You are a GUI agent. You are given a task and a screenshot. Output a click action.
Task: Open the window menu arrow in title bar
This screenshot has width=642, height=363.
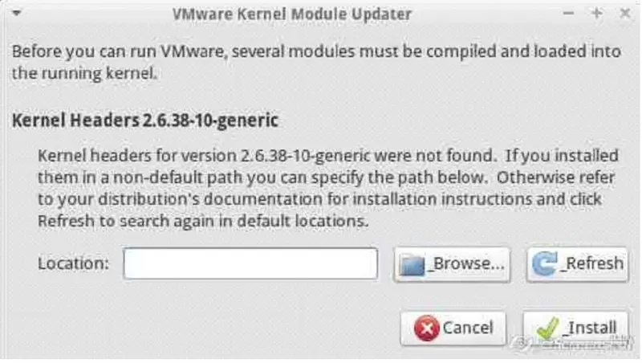[17, 13]
